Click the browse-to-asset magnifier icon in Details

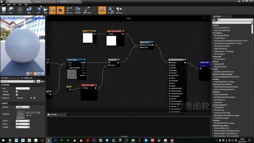pos(31,116)
